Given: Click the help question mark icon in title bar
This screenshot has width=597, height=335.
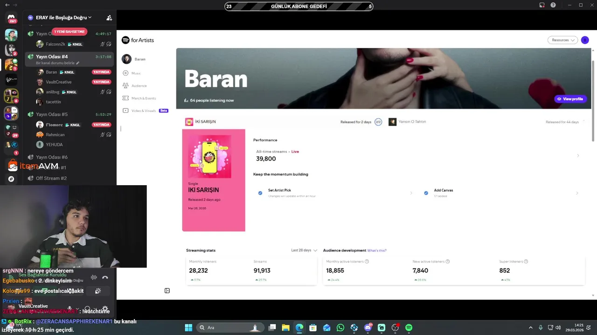Looking at the screenshot, I should coord(553,5).
